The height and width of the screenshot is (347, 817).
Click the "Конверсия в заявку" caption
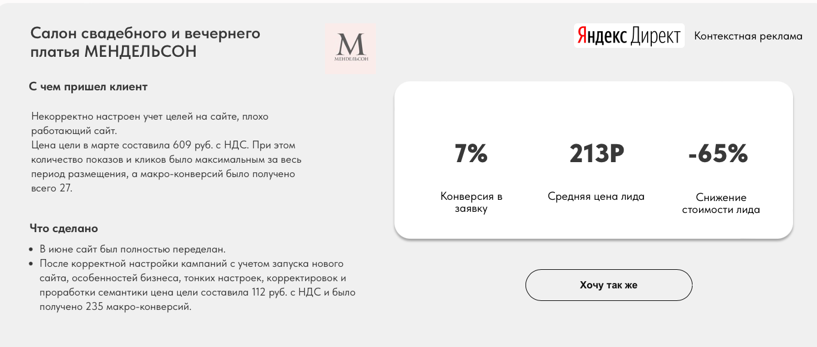click(x=471, y=202)
